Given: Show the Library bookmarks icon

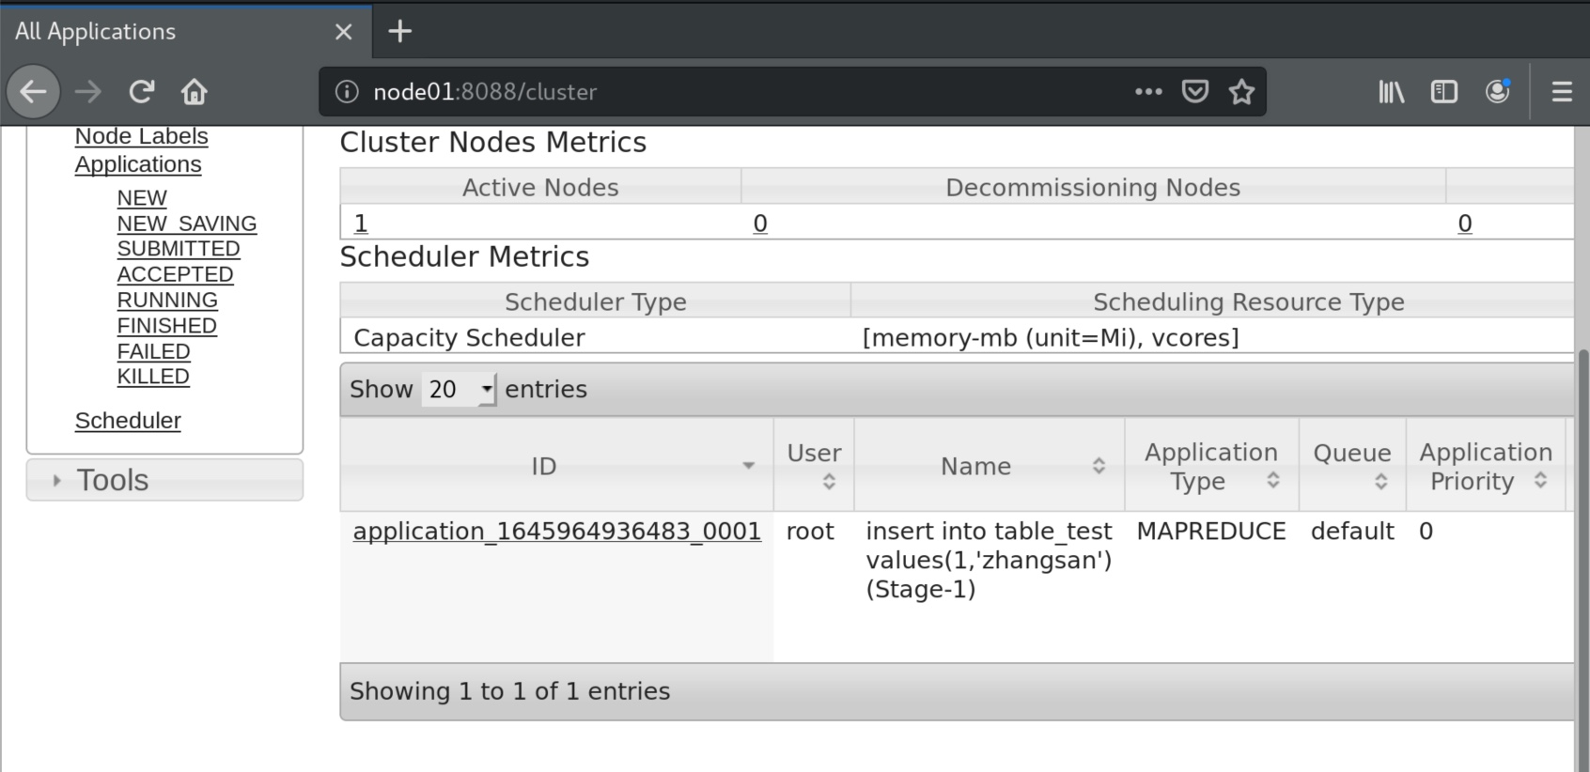Looking at the screenshot, I should click(1391, 91).
